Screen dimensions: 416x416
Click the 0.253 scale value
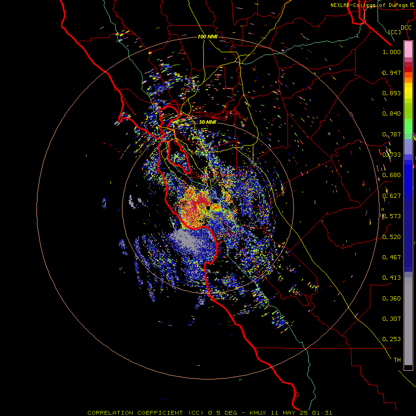392,339
